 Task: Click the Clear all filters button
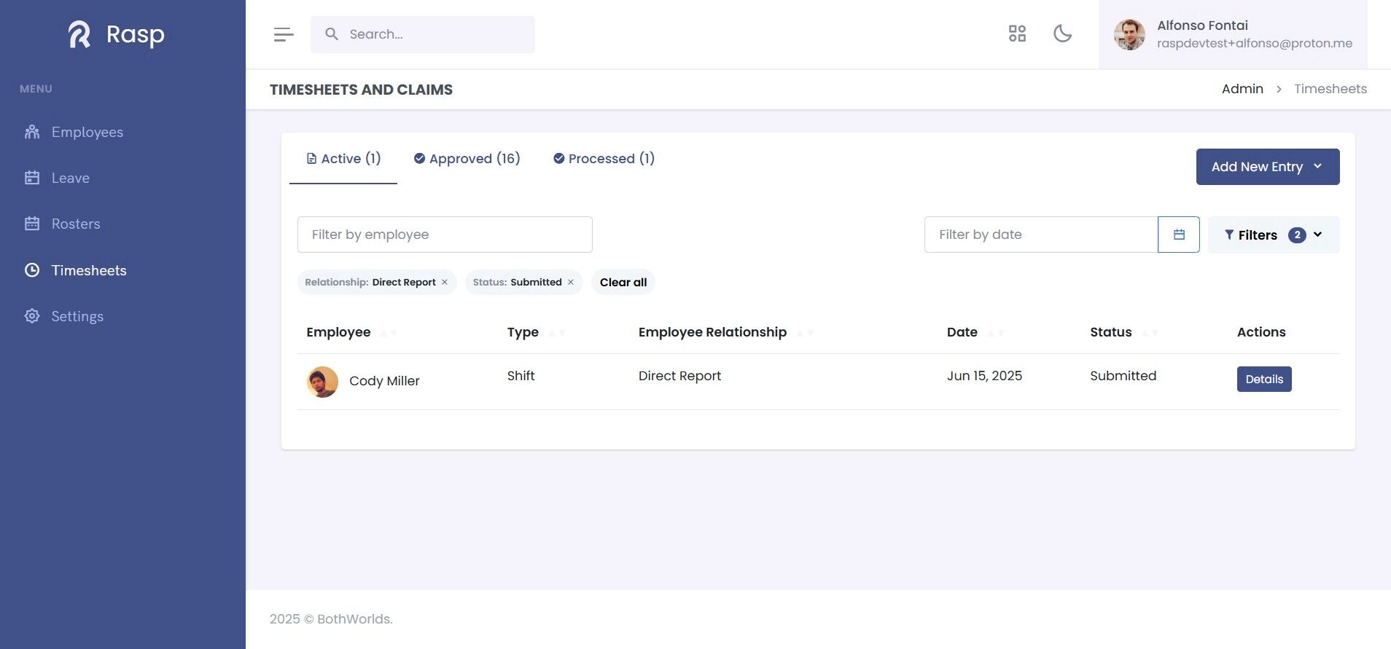click(x=623, y=283)
